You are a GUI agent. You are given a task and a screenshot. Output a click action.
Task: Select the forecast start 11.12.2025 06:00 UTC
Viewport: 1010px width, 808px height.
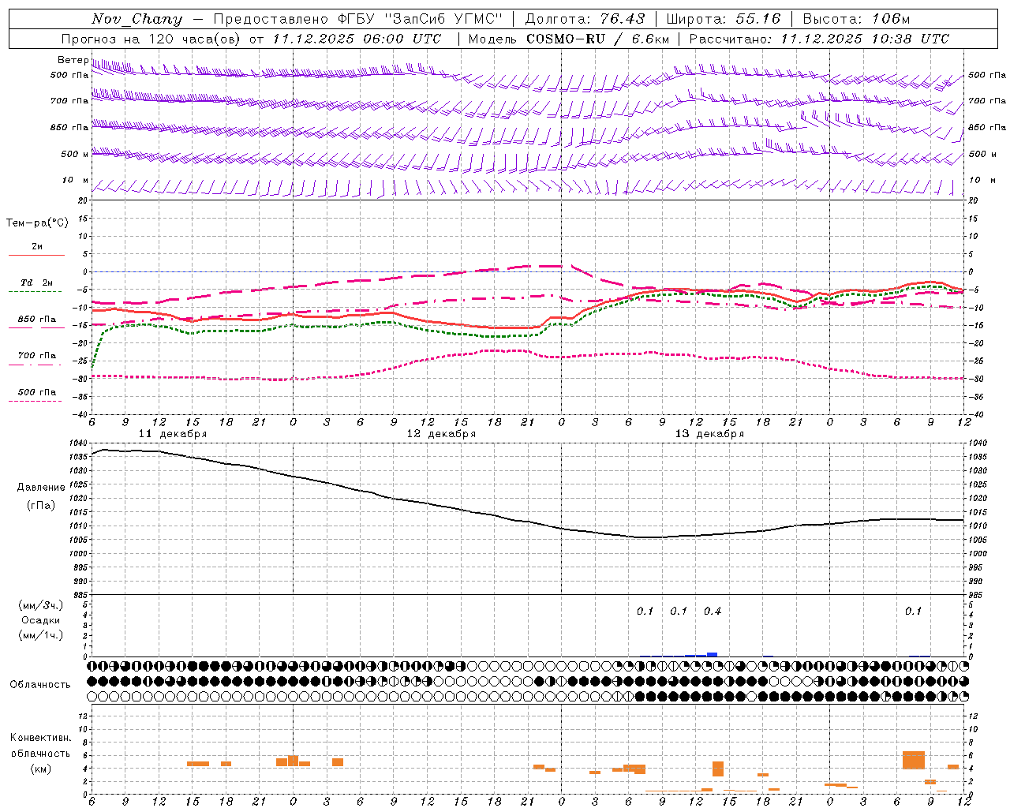coord(357,39)
